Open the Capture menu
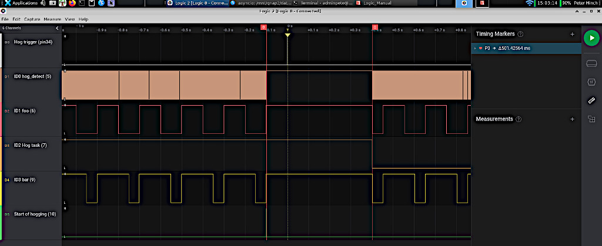The width and height of the screenshot is (602, 246). click(32, 19)
